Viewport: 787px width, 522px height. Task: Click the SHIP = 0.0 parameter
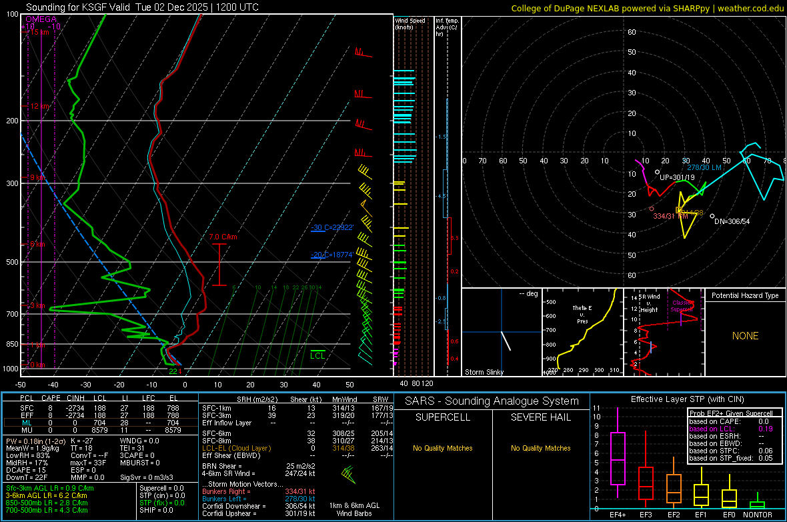pyautogui.click(x=156, y=510)
